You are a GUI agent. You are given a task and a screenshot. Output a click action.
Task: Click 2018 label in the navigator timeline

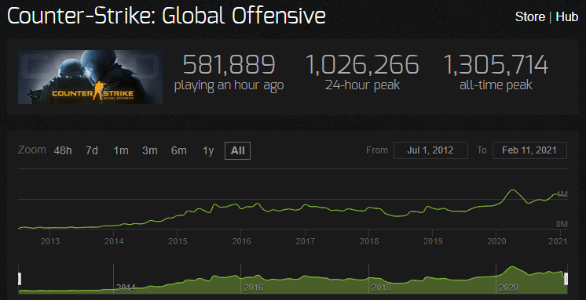(x=381, y=287)
